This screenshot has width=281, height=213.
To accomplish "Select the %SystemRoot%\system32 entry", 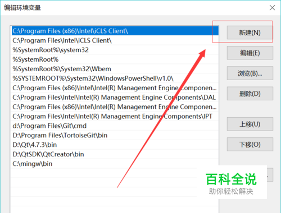I will (115, 50).
